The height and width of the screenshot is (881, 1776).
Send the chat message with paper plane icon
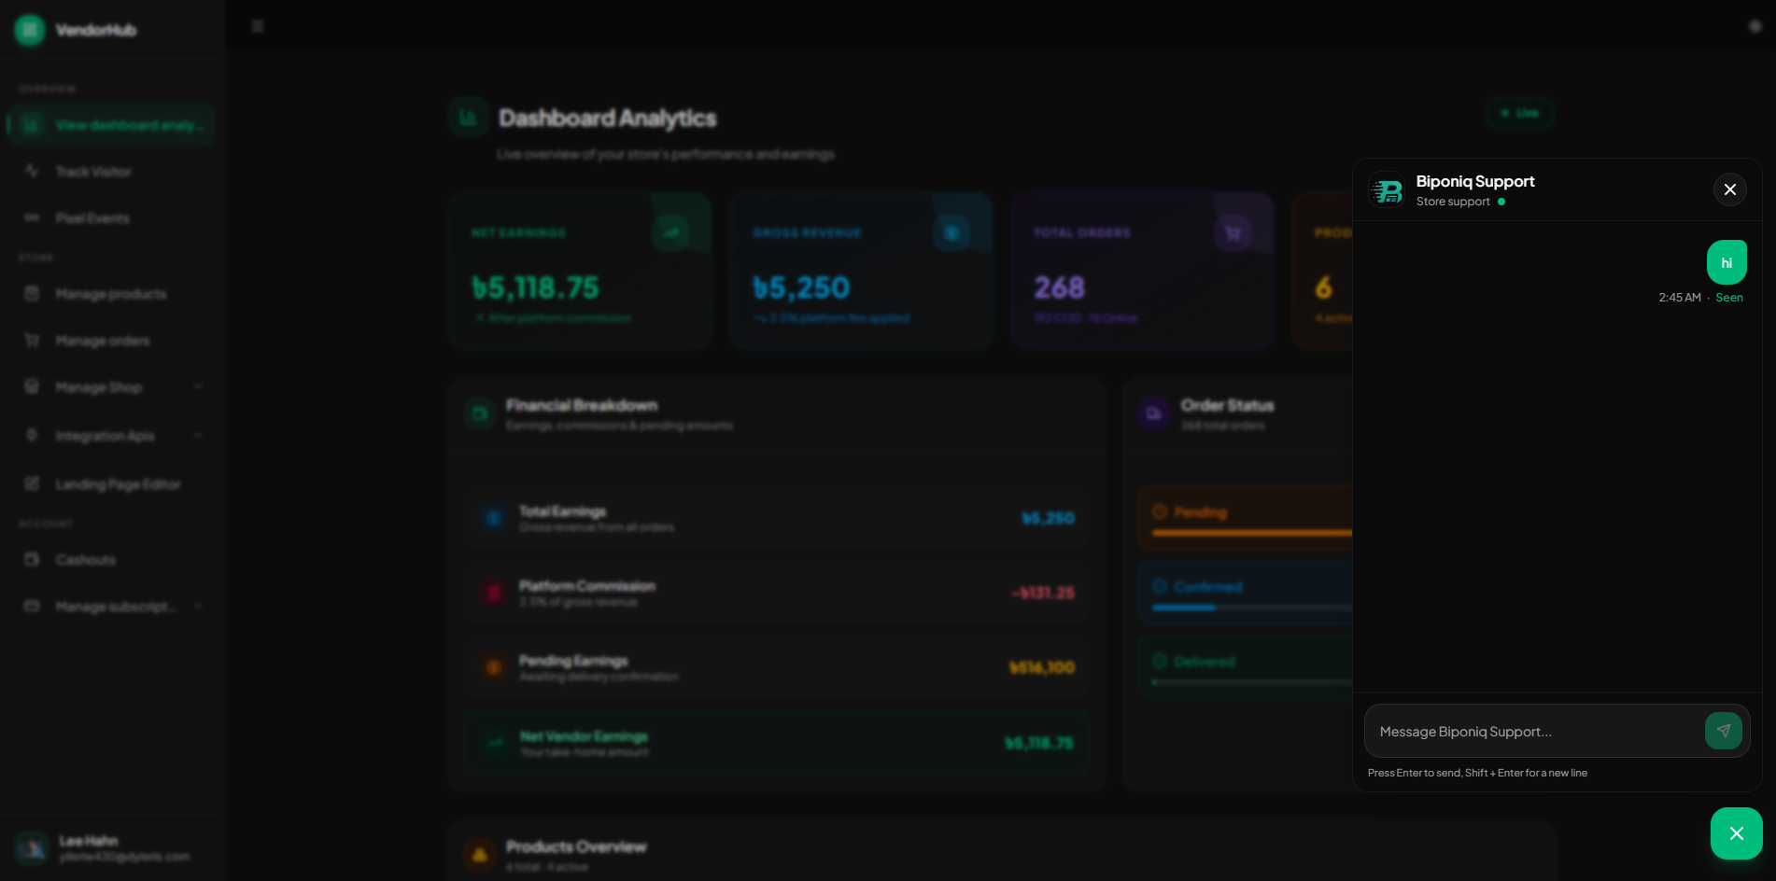click(1723, 731)
